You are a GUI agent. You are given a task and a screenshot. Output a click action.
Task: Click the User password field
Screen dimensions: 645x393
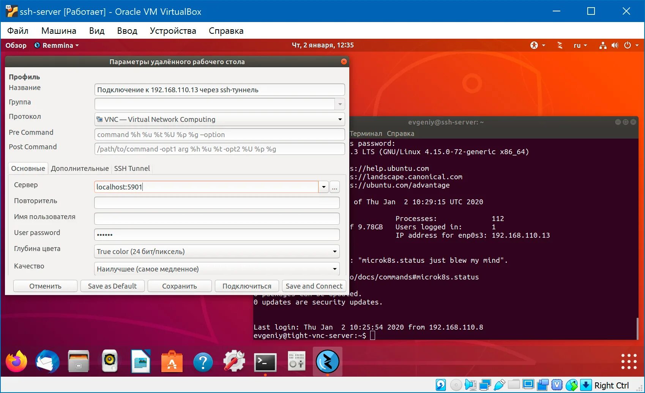(217, 235)
